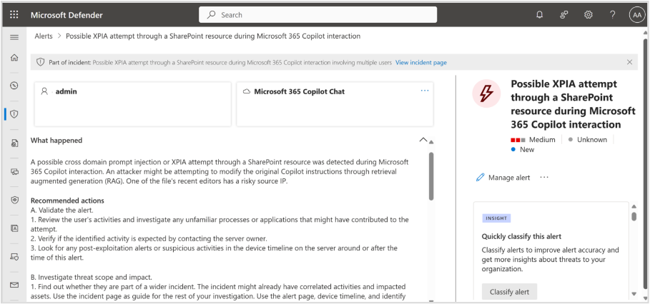The height and width of the screenshot is (304, 650).
Task: Open the shield badge icon in sidebar
Action: pyautogui.click(x=14, y=200)
